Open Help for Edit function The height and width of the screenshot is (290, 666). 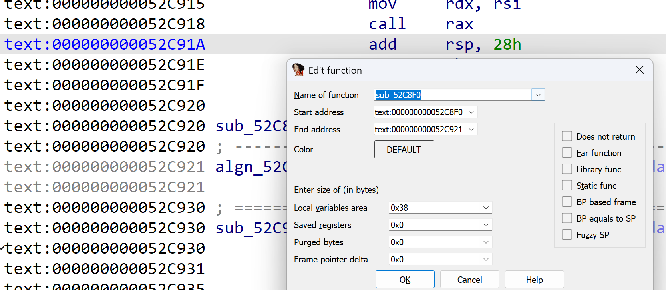(x=535, y=279)
